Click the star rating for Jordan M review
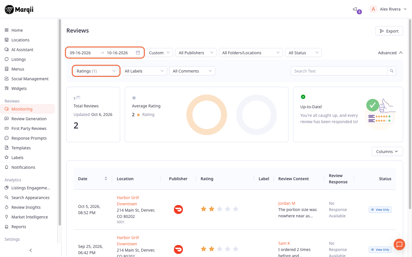 pyautogui.click(x=219, y=209)
